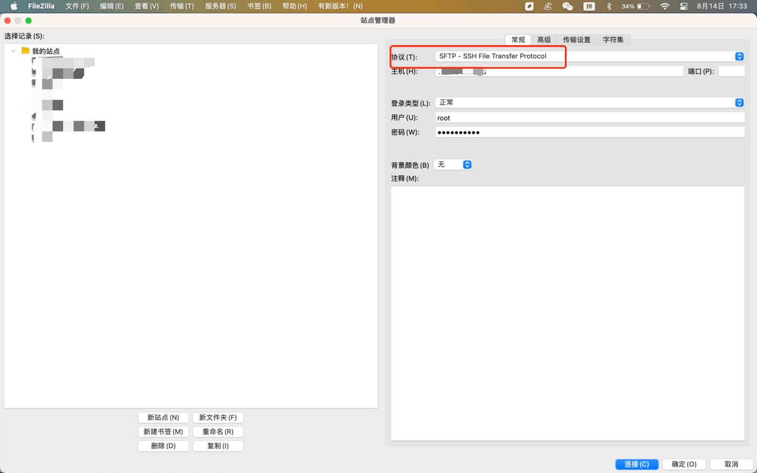Image resolution: width=757 pixels, height=473 pixels.
Task: Click the date and time display
Action: [x=722, y=6]
